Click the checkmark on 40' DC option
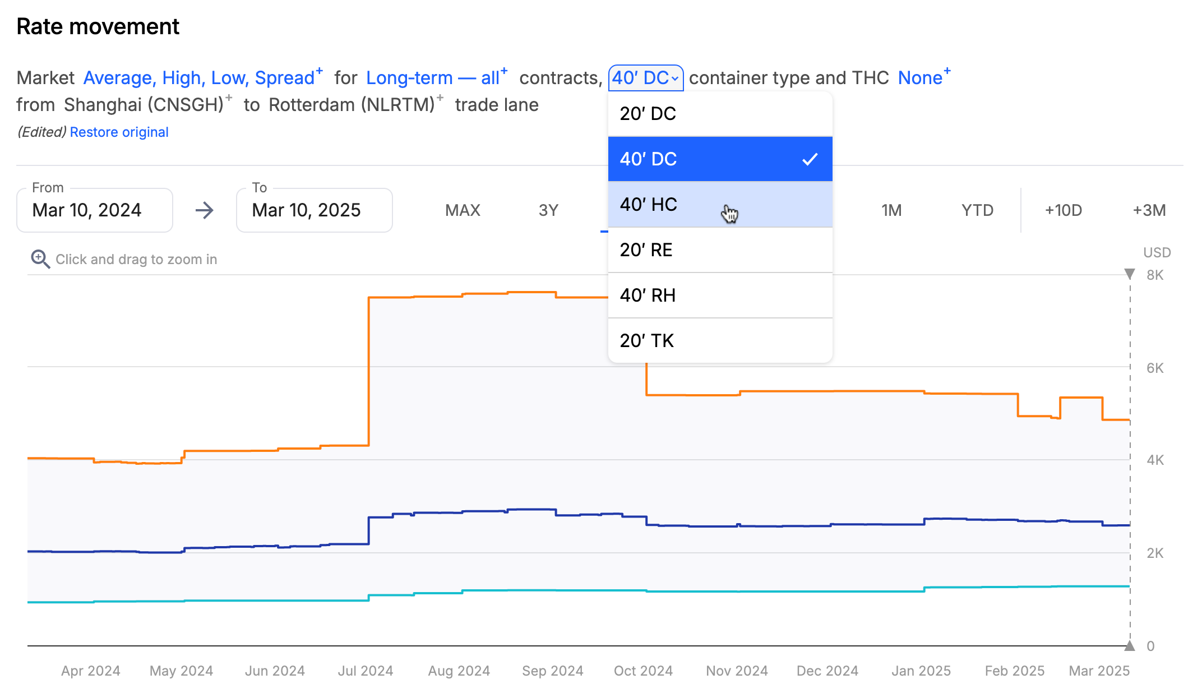The height and width of the screenshot is (693, 1202). click(x=810, y=159)
